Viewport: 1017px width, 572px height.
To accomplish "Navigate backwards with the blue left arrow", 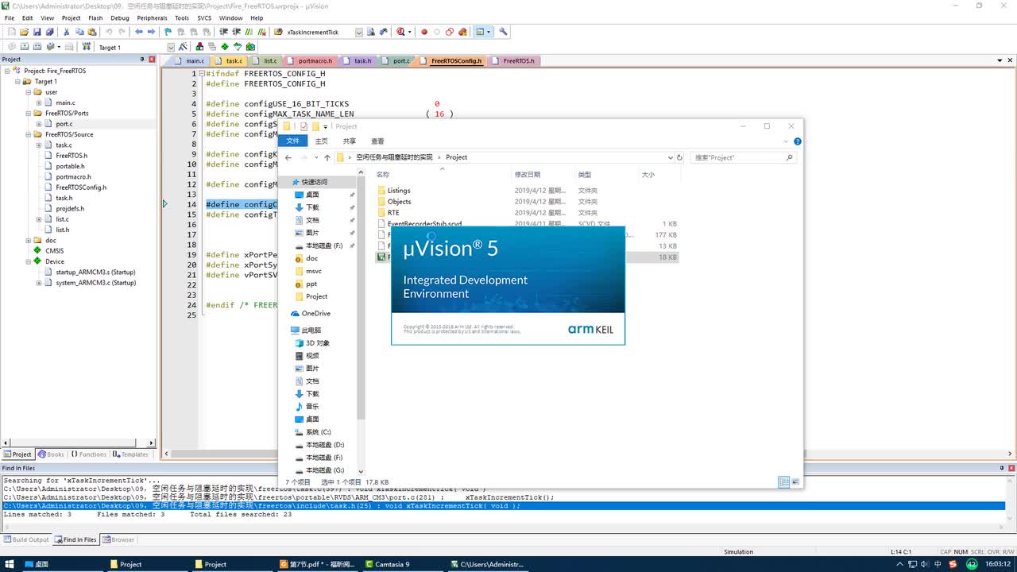I will click(x=138, y=32).
